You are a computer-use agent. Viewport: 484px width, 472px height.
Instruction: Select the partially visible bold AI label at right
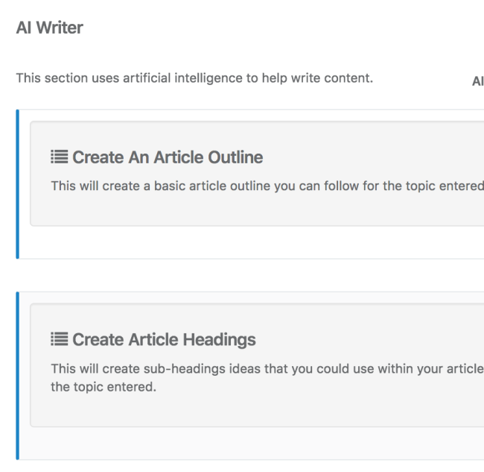point(478,81)
